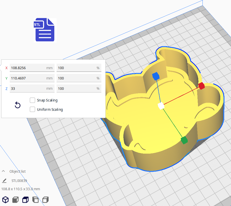The image size is (231, 206).
Task: Click the STL file icon
Action: point(45,30)
